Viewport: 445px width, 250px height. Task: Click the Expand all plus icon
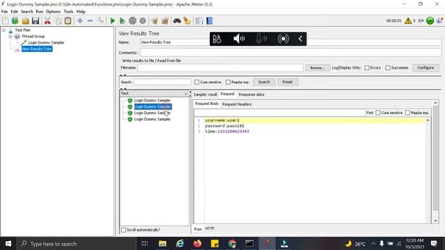pyautogui.click(x=80, y=21)
